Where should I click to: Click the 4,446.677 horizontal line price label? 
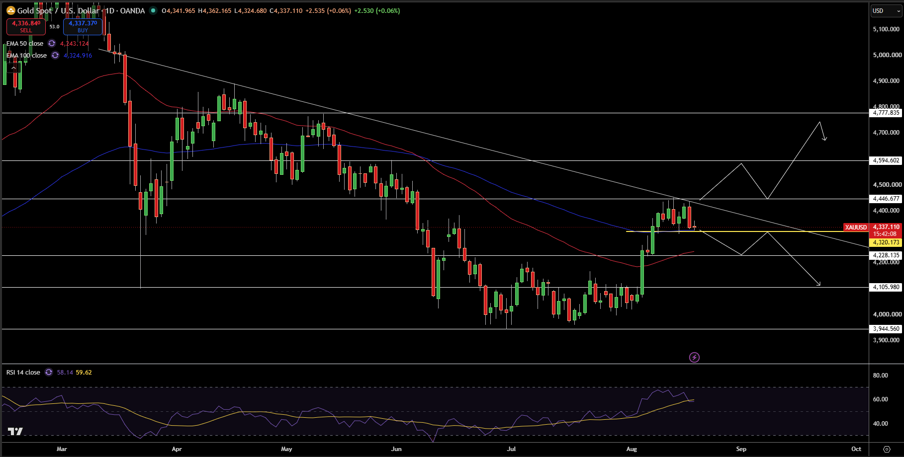[886, 199]
